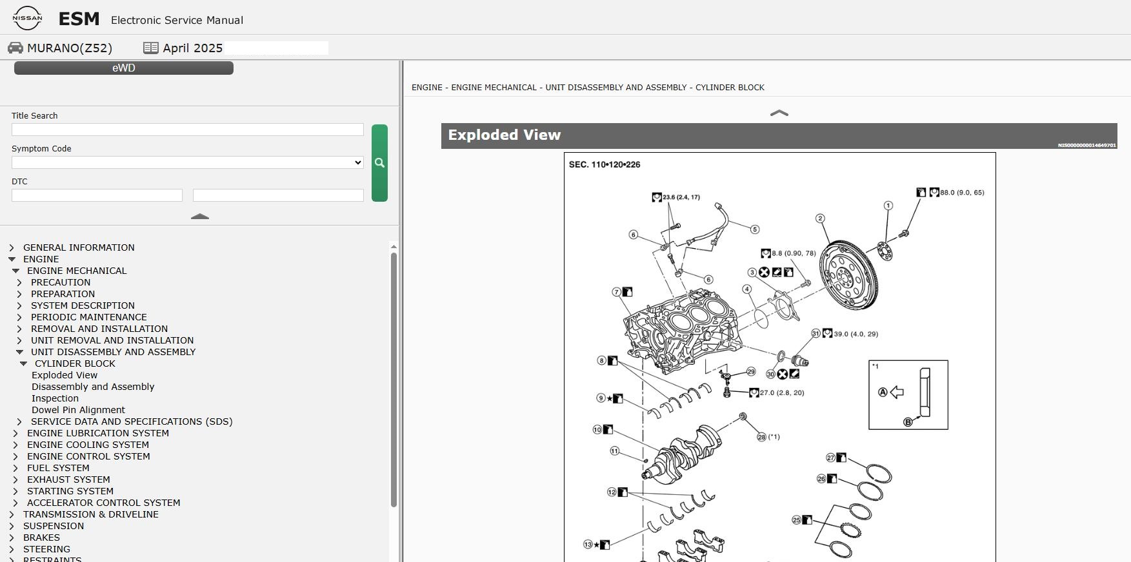This screenshot has width=1131, height=562.
Task: Select EXHAUST SYSTEM in tree
Action: [x=68, y=480]
